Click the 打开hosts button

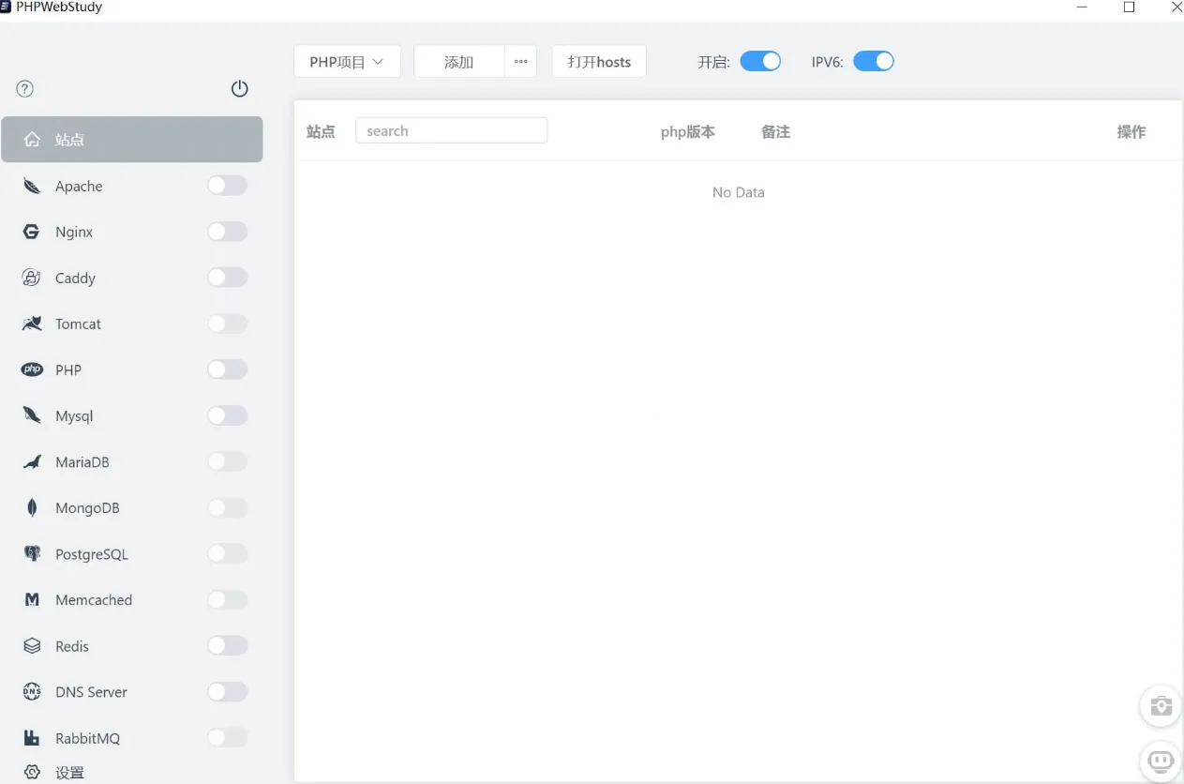click(599, 61)
